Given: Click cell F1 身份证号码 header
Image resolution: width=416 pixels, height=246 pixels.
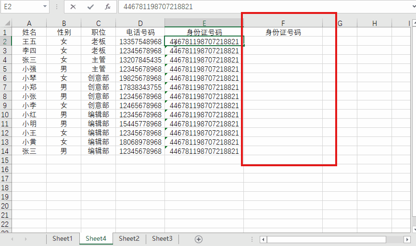Looking at the screenshot, I should point(283,32).
